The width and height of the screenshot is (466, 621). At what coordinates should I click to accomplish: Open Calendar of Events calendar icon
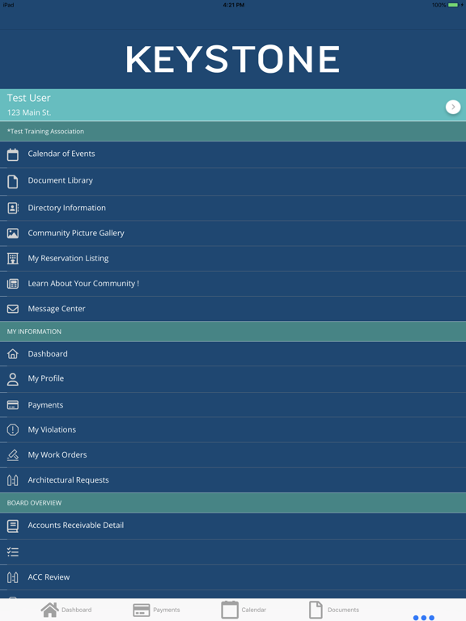click(x=13, y=154)
